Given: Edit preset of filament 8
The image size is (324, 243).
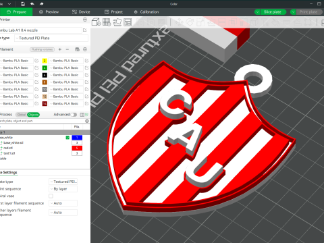Looking at the screenshot, I should 86,82.
